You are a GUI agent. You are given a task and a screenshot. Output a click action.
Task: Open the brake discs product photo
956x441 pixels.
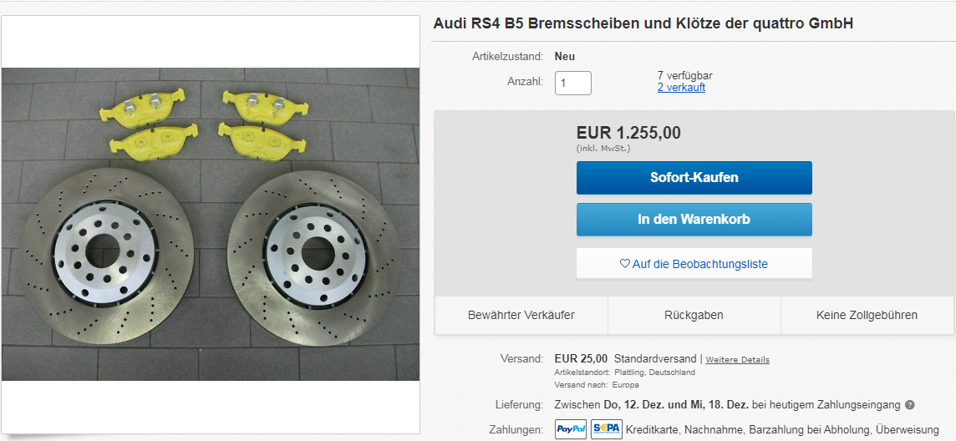coord(211,224)
